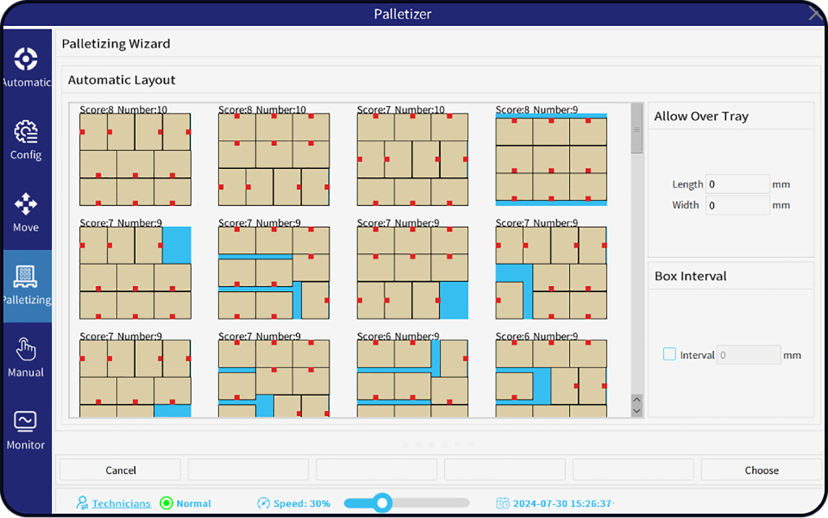Select the first Score:8 Number:10 layout

tap(135, 159)
